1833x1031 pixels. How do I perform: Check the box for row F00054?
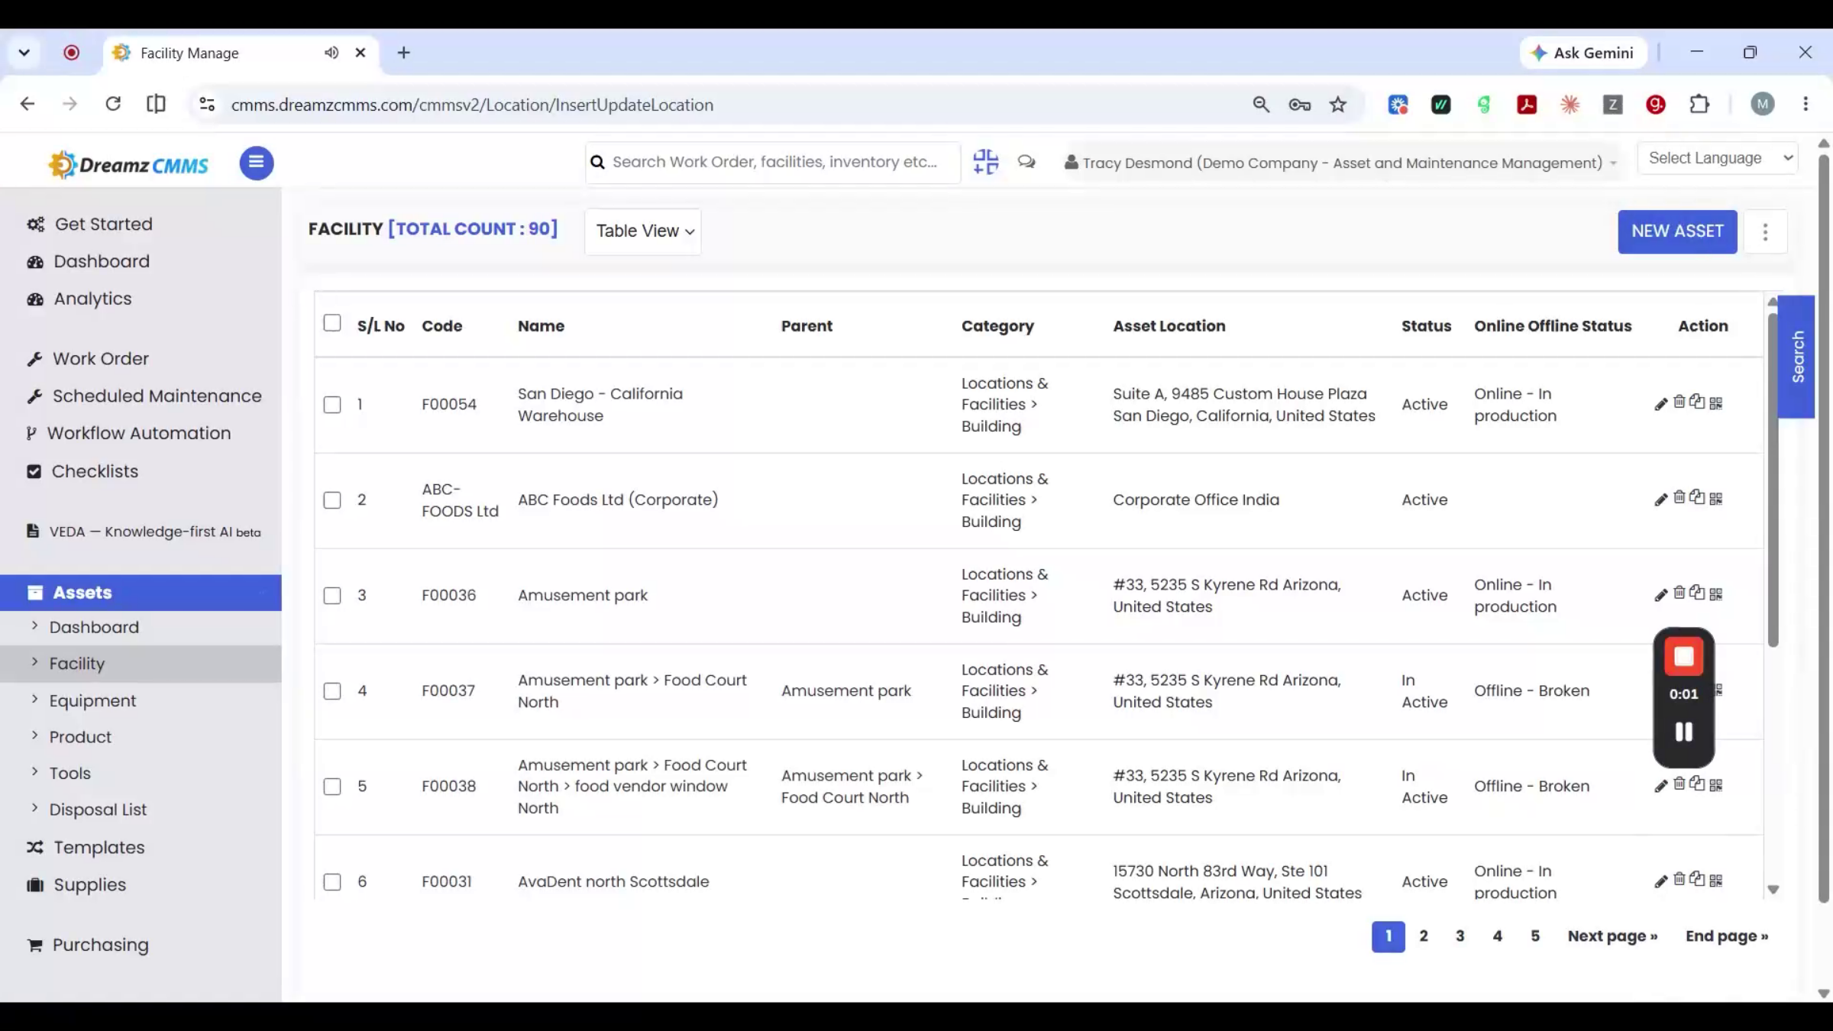pos(332,405)
